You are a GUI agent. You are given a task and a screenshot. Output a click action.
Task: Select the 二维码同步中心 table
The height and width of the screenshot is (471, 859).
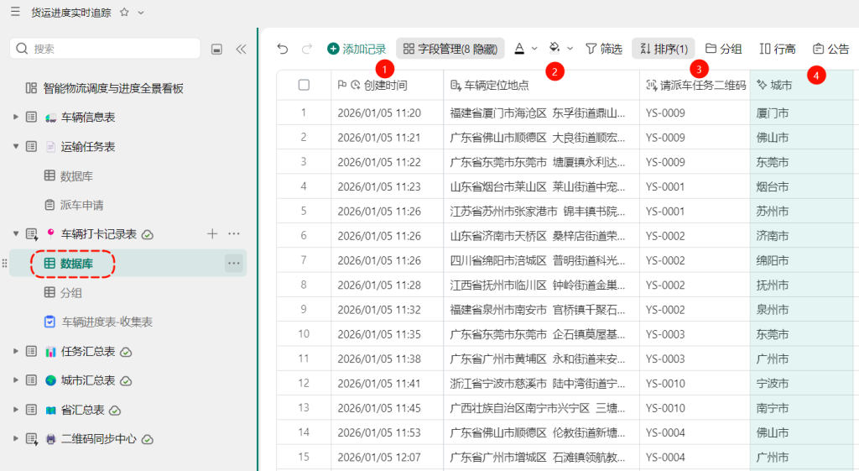tap(99, 439)
